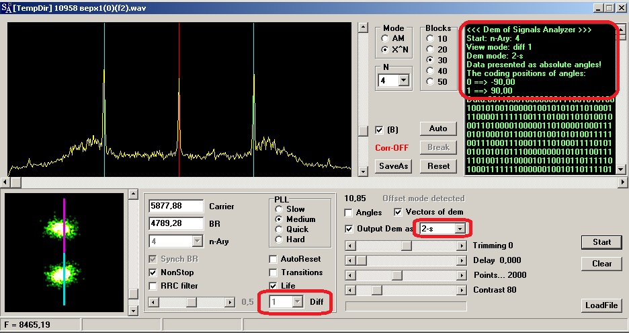Click the Reset button

[x=438, y=166]
